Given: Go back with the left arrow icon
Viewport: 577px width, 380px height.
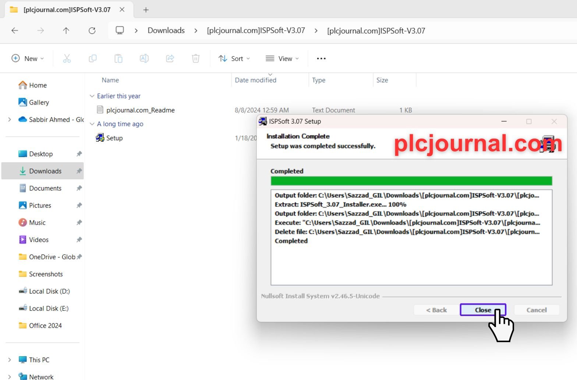Looking at the screenshot, I should (15, 31).
